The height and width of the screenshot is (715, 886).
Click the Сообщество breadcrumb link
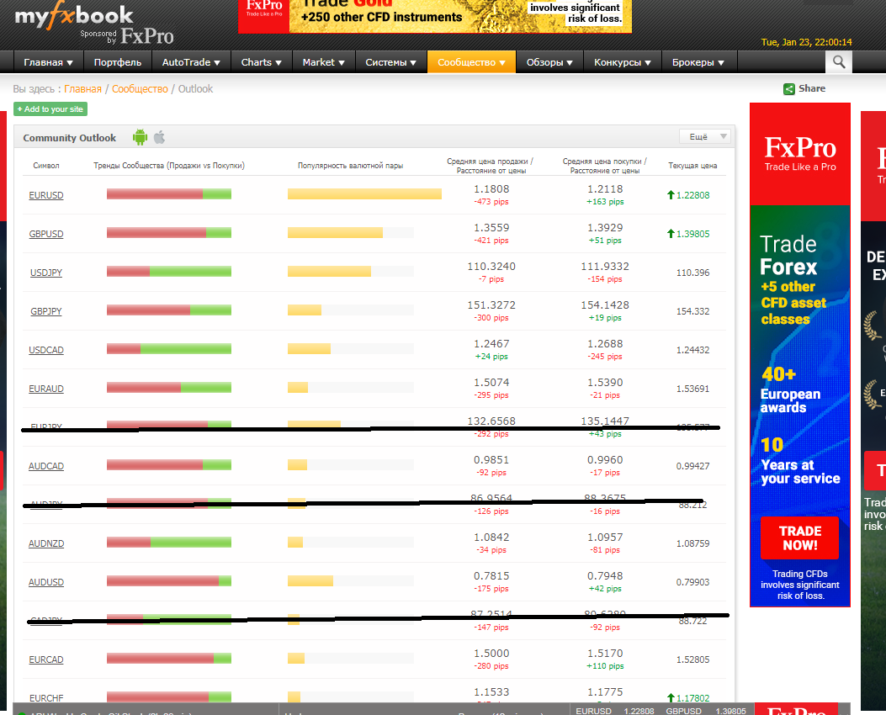coord(140,88)
